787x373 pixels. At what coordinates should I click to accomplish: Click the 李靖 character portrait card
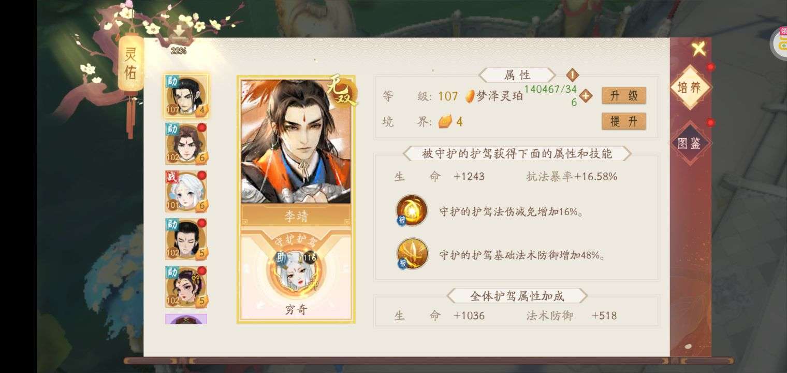296,141
